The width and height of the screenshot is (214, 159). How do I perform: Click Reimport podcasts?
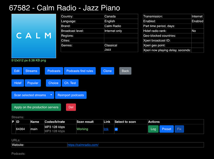click(x=71, y=95)
